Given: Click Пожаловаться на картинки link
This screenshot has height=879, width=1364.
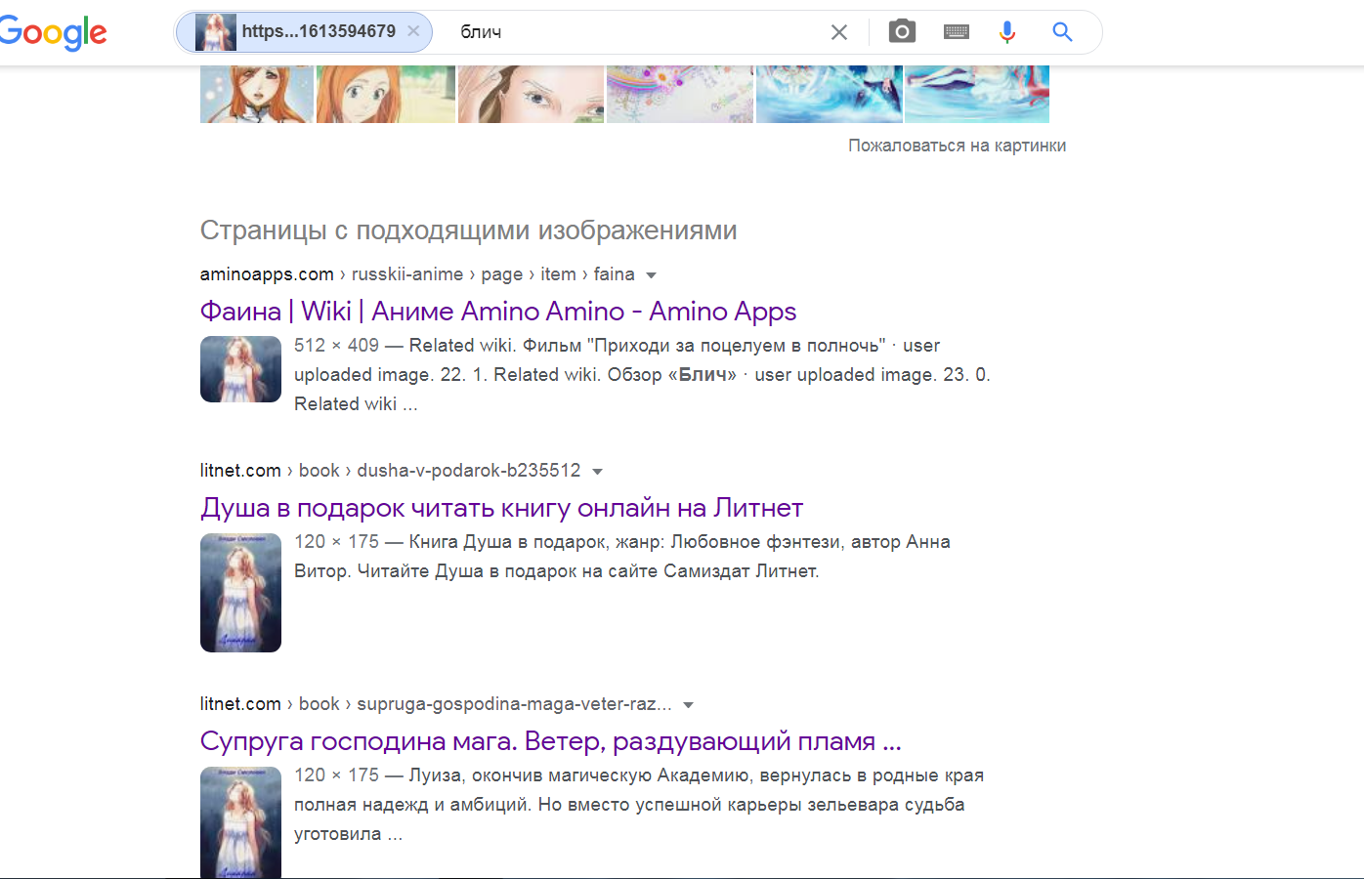Looking at the screenshot, I should 957,146.
